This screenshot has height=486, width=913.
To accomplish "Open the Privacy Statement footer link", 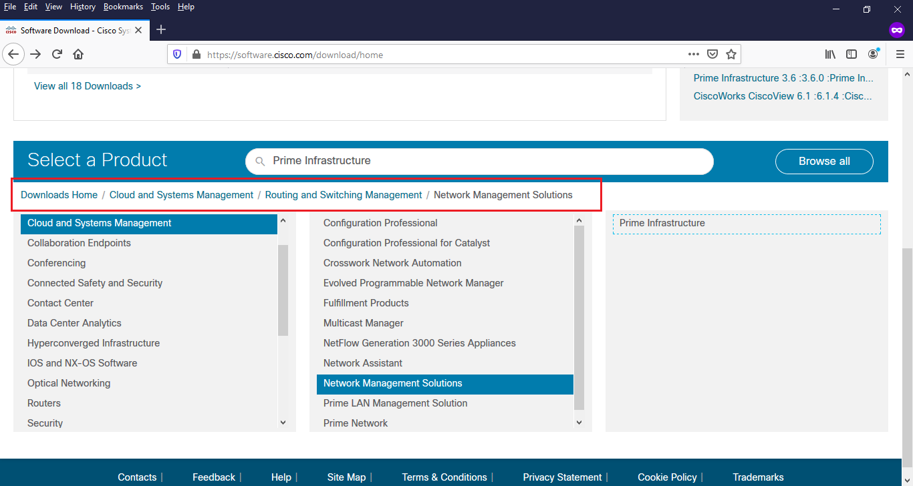I will pos(562,477).
